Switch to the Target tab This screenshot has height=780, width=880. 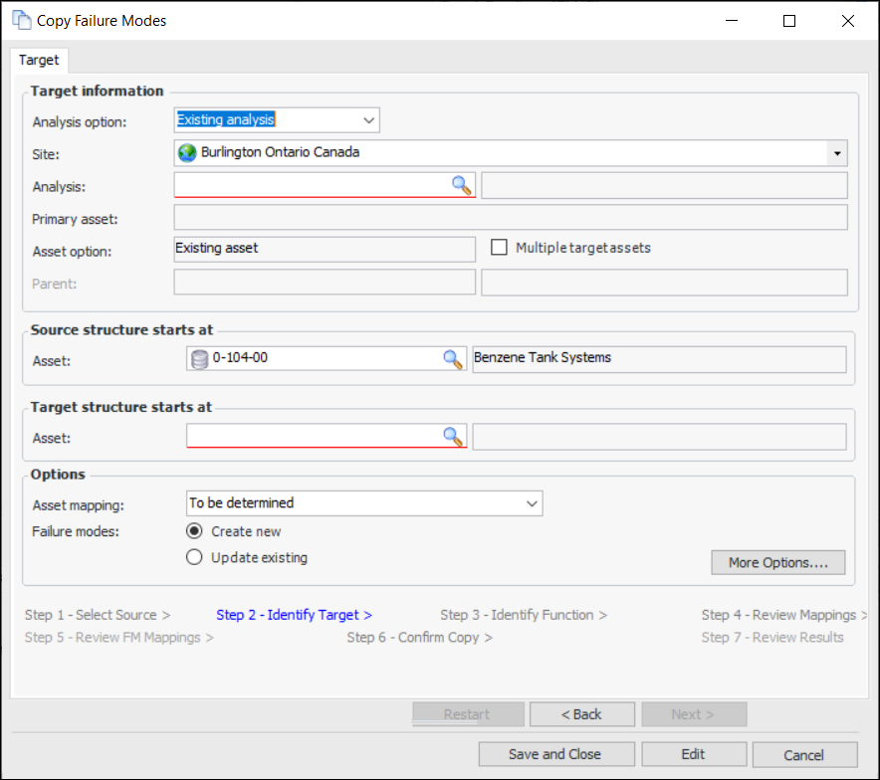point(39,60)
